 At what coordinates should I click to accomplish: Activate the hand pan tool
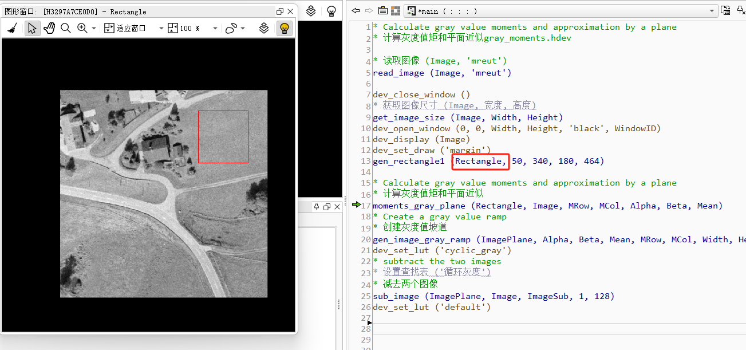tap(49, 27)
